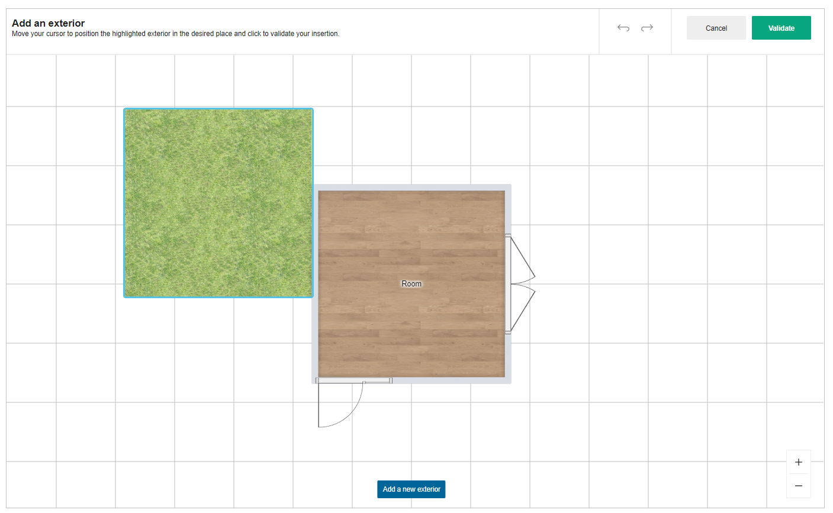Click the upper leaf of the double door
Viewport: 833px width, 513px height.
coord(523,258)
